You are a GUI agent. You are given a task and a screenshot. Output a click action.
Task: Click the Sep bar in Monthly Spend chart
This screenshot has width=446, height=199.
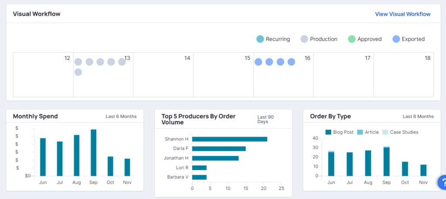click(x=93, y=152)
